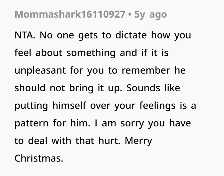Click the word "unpleasant" in the comment

40,70
